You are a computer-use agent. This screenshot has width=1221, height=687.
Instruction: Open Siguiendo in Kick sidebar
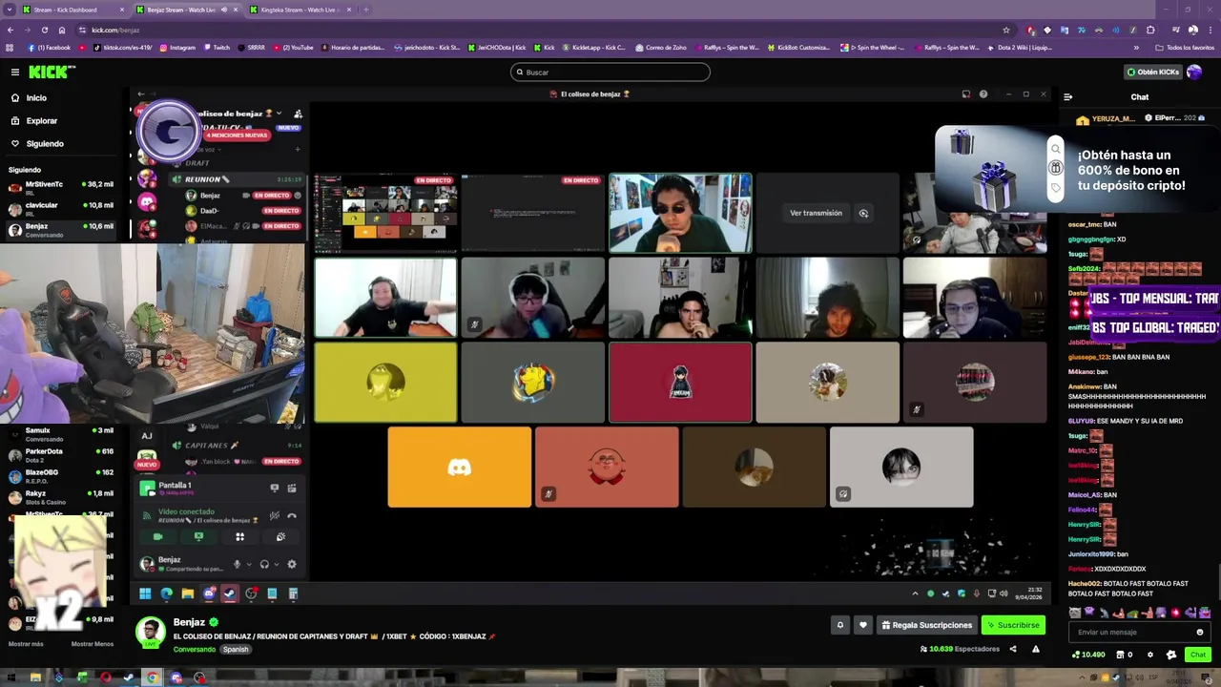tap(45, 144)
